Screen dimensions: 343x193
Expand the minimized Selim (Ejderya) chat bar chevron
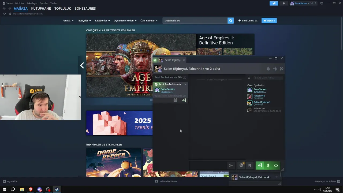[x=277, y=177]
